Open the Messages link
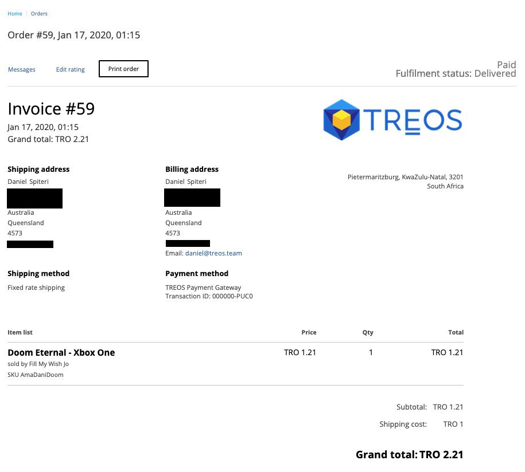This screenshot has height=472, width=525. 21,69
